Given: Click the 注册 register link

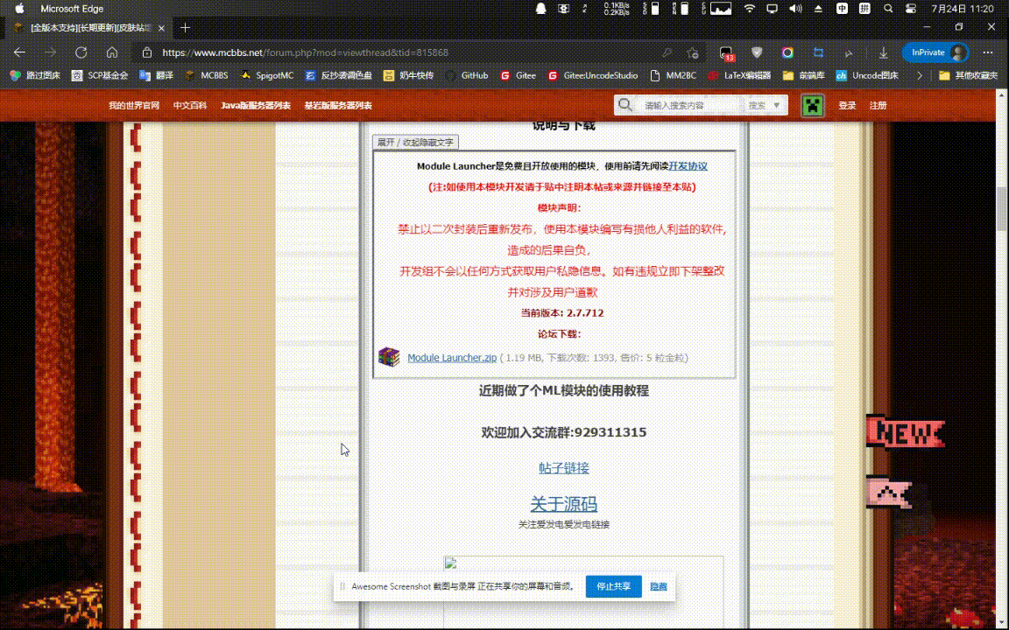Looking at the screenshot, I should [x=878, y=105].
